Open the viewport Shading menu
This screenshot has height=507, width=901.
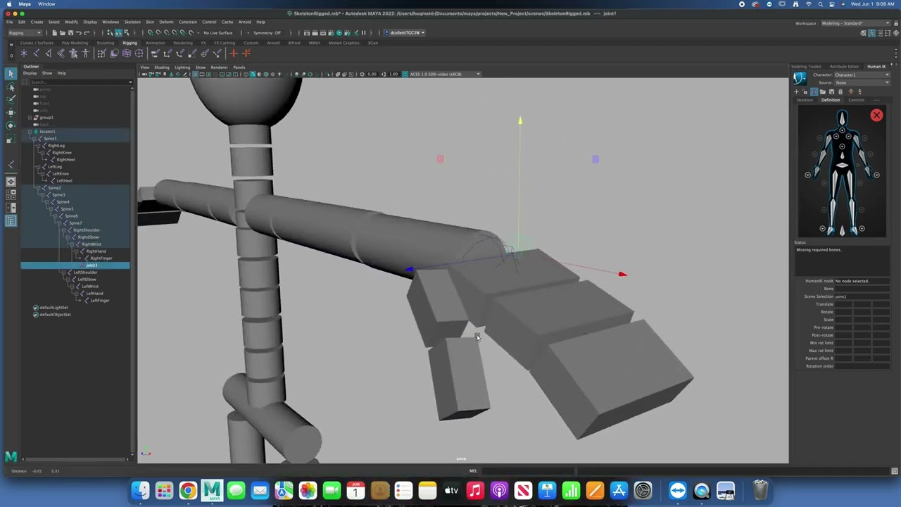point(162,68)
